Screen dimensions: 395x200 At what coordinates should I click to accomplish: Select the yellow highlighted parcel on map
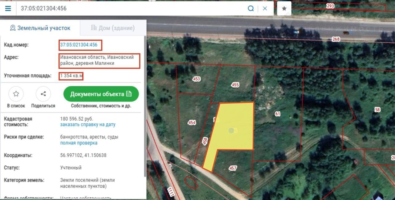[x=235, y=126]
